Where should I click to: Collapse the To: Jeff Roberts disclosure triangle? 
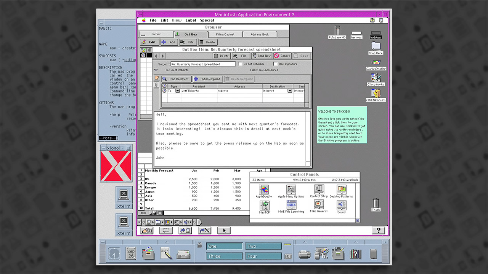coord(156,70)
